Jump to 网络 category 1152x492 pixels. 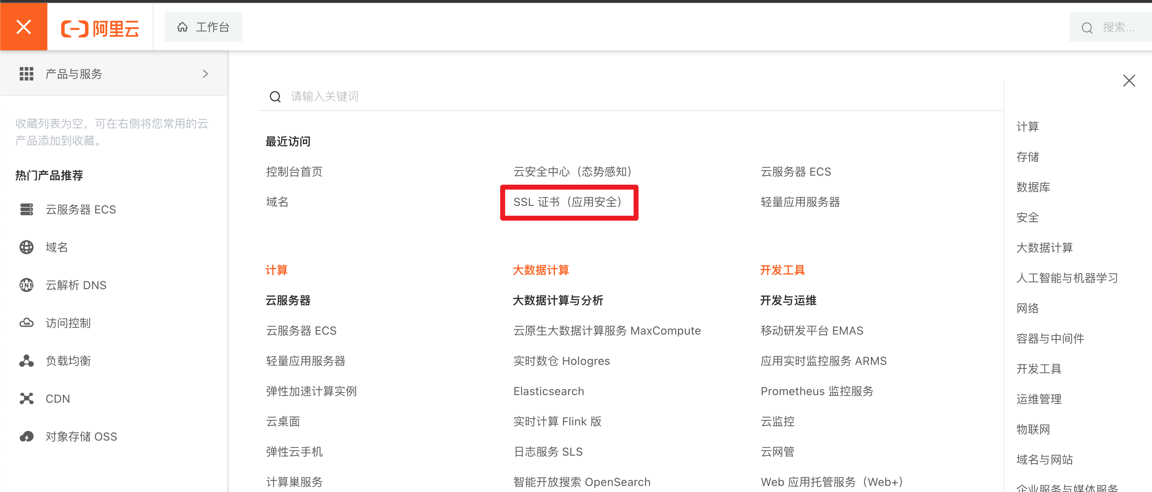point(1027,308)
